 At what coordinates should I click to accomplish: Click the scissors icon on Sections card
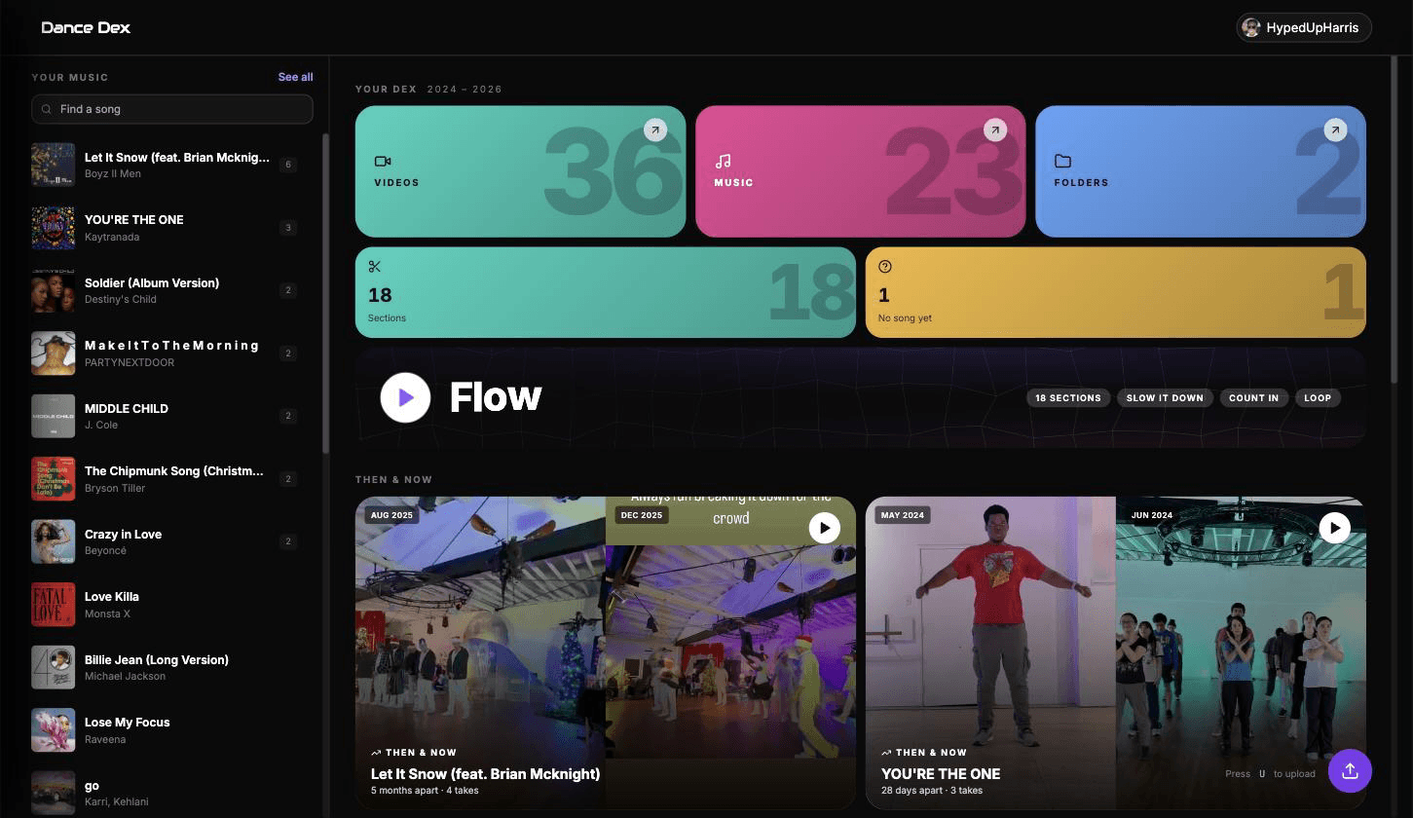click(x=375, y=266)
